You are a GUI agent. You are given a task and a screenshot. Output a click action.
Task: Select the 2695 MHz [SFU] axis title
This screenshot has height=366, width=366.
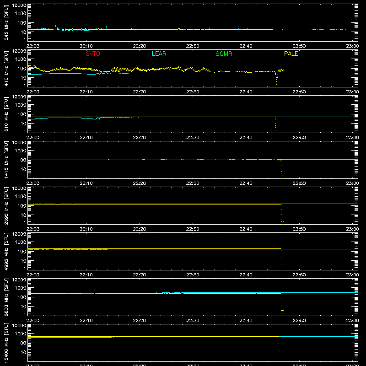(6, 206)
